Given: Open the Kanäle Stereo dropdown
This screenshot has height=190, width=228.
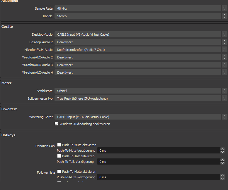Looking at the screenshot, I should [138, 16].
